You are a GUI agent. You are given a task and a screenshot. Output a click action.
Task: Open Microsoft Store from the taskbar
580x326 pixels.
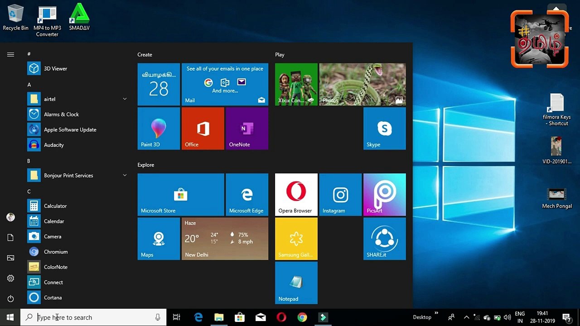click(x=240, y=317)
